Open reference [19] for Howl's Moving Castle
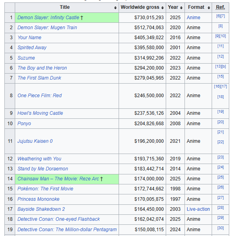Viewport: 248px width, 236px height. [x=220, y=112]
